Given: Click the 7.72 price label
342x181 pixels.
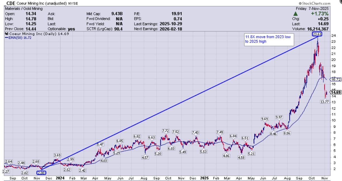Looking at the screenshot, I should pos(166,131).
